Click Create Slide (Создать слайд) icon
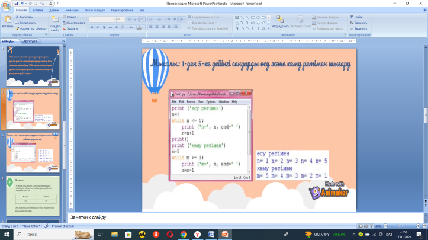This screenshot has width=428, height=240. coord(55,20)
